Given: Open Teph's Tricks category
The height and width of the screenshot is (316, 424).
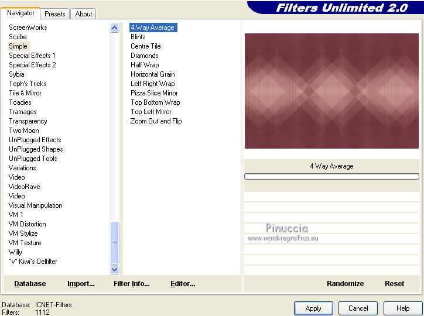Looking at the screenshot, I should (x=28, y=84).
